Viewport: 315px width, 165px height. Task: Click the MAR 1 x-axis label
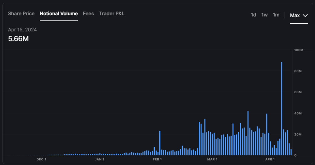[212, 159]
